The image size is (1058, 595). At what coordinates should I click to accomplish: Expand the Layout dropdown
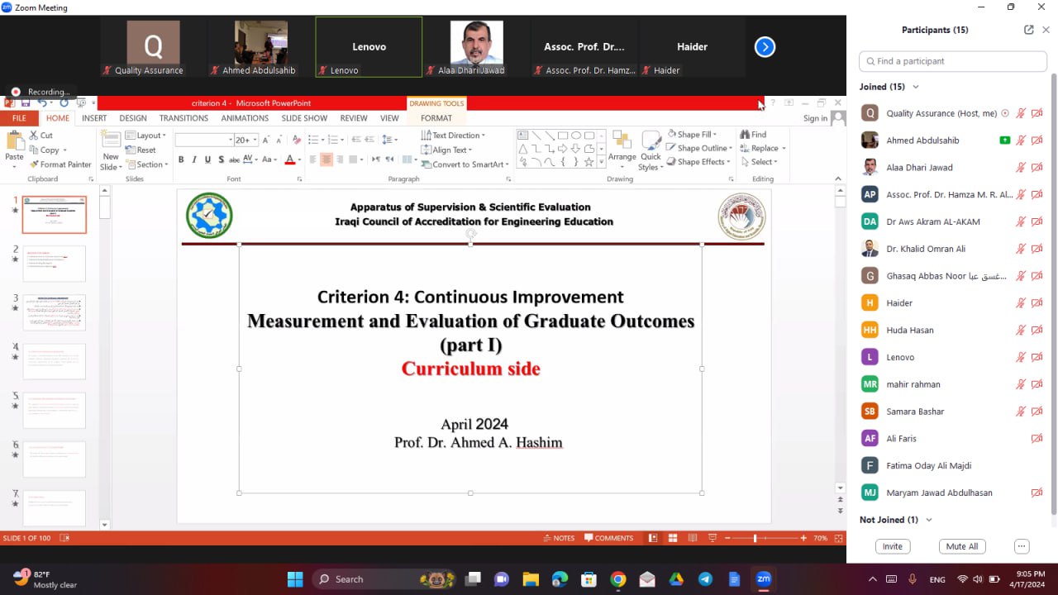[x=145, y=136]
